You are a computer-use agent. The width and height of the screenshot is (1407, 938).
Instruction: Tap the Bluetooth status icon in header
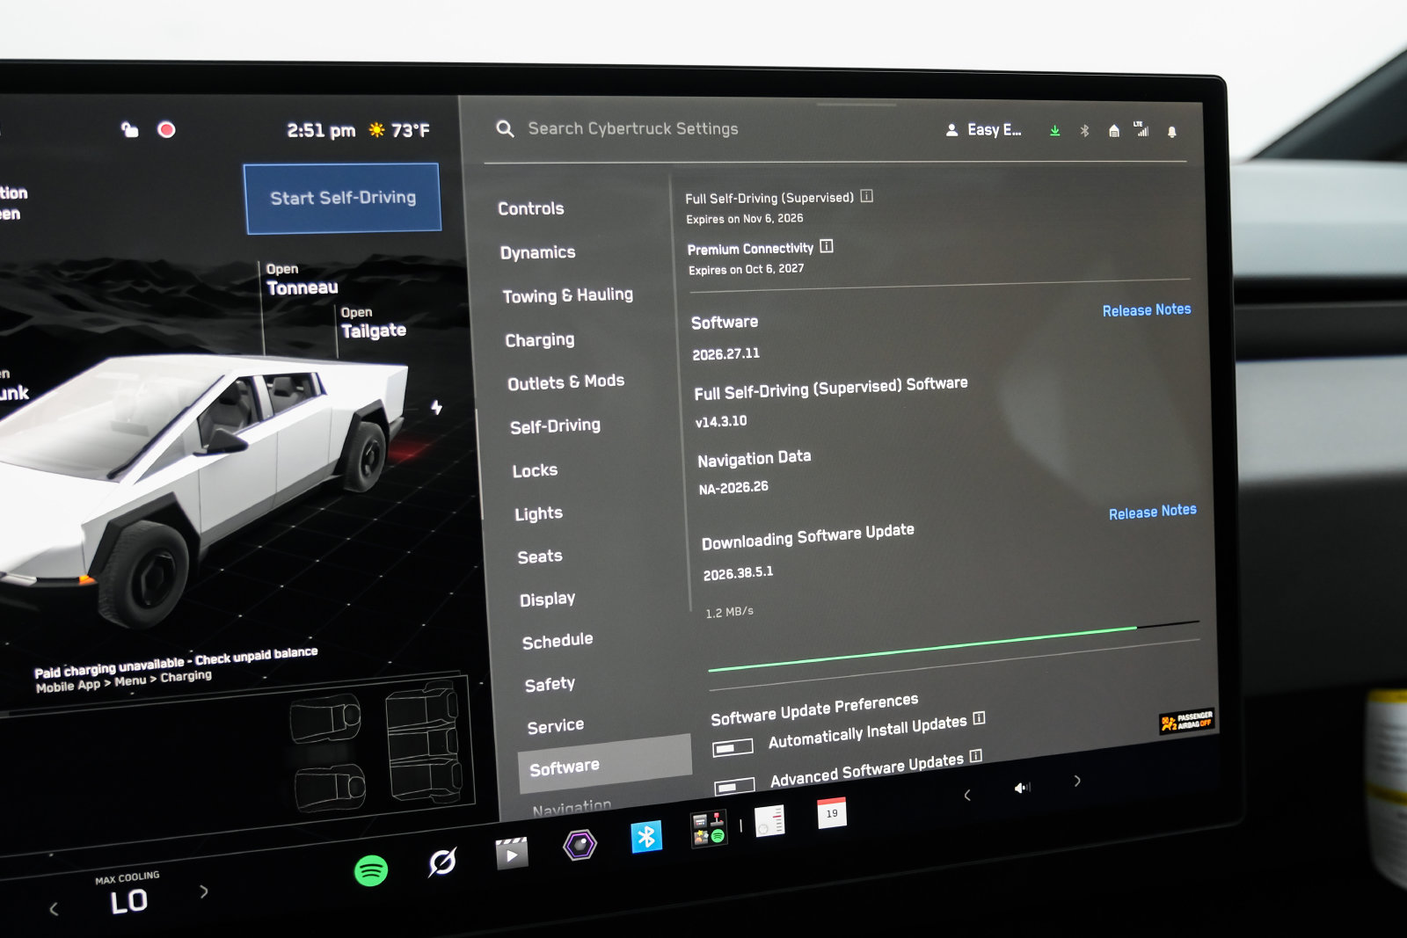pyautogui.click(x=1084, y=130)
